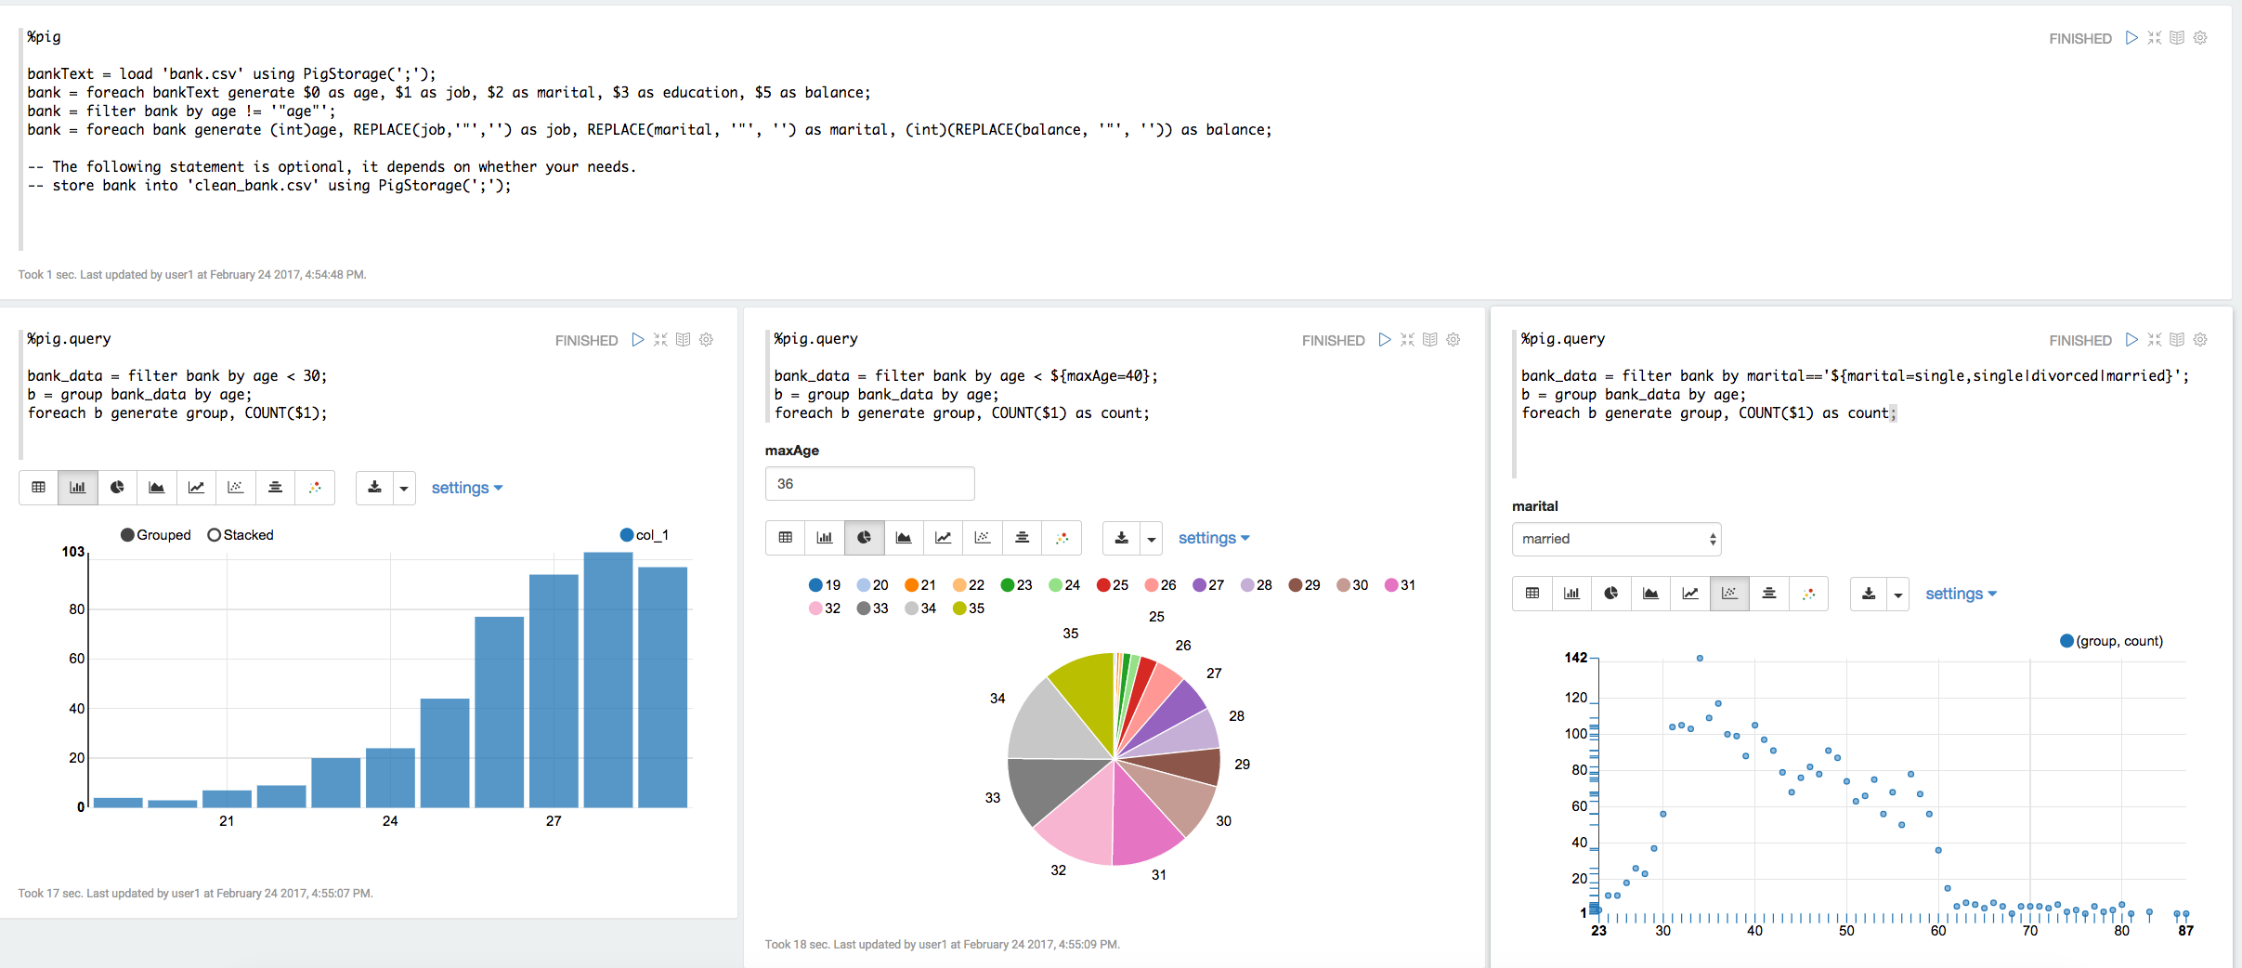
Task: Open download format caret in marital paragraph
Action: pyautogui.click(x=1898, y=595)
